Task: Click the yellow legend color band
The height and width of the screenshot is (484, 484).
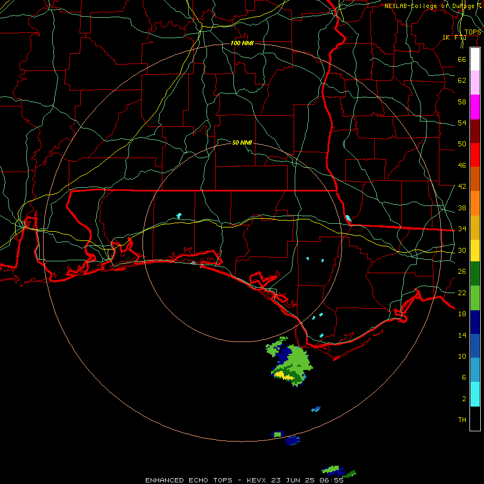Action: (x=475, y=250)
